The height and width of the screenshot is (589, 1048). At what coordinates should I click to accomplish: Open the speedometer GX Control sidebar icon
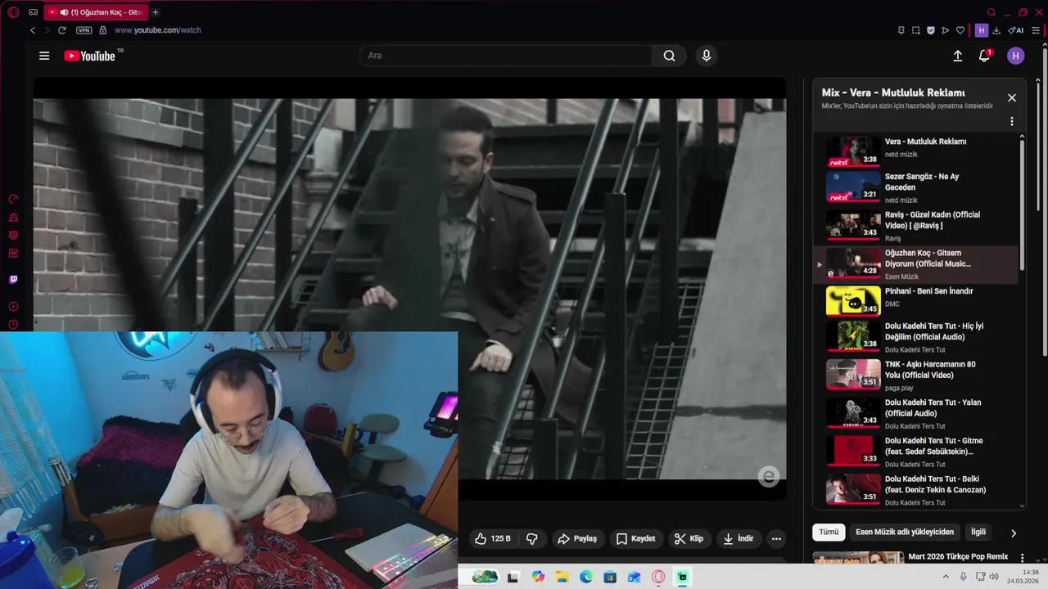pos(13,199)
